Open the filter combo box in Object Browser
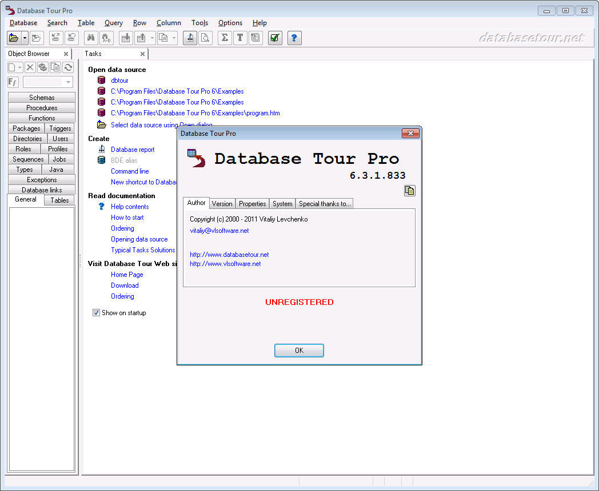This screenshot has height=491, width=599. pos(48,82)
